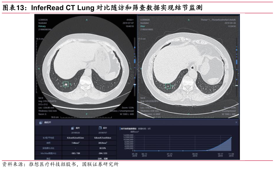Screen dimensions: 275x169
Task: Click the 07-25 2019 chart date label
Action: (x=170, y=155)
